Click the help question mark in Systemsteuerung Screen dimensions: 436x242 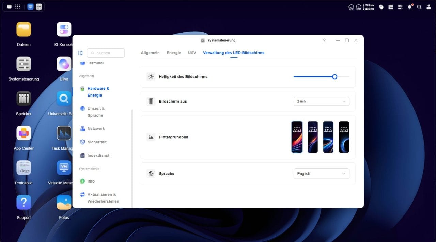click(324, 40)
